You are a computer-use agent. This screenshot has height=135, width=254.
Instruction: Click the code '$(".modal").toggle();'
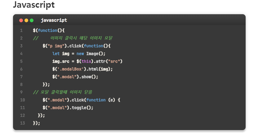point(68,108)
